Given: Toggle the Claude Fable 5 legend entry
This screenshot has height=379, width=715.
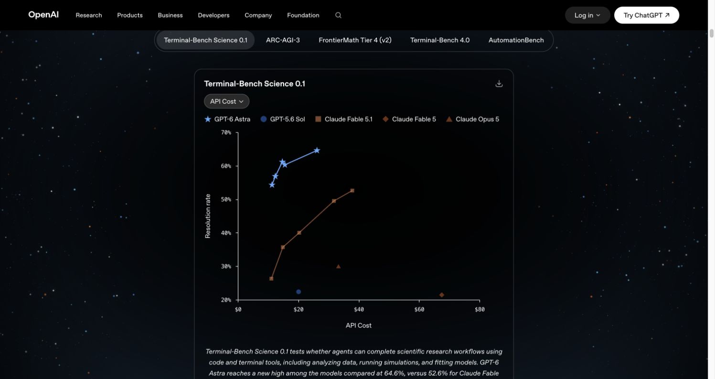Looking at the screenshot, I should pyautogui.click(x=409, y=119).
